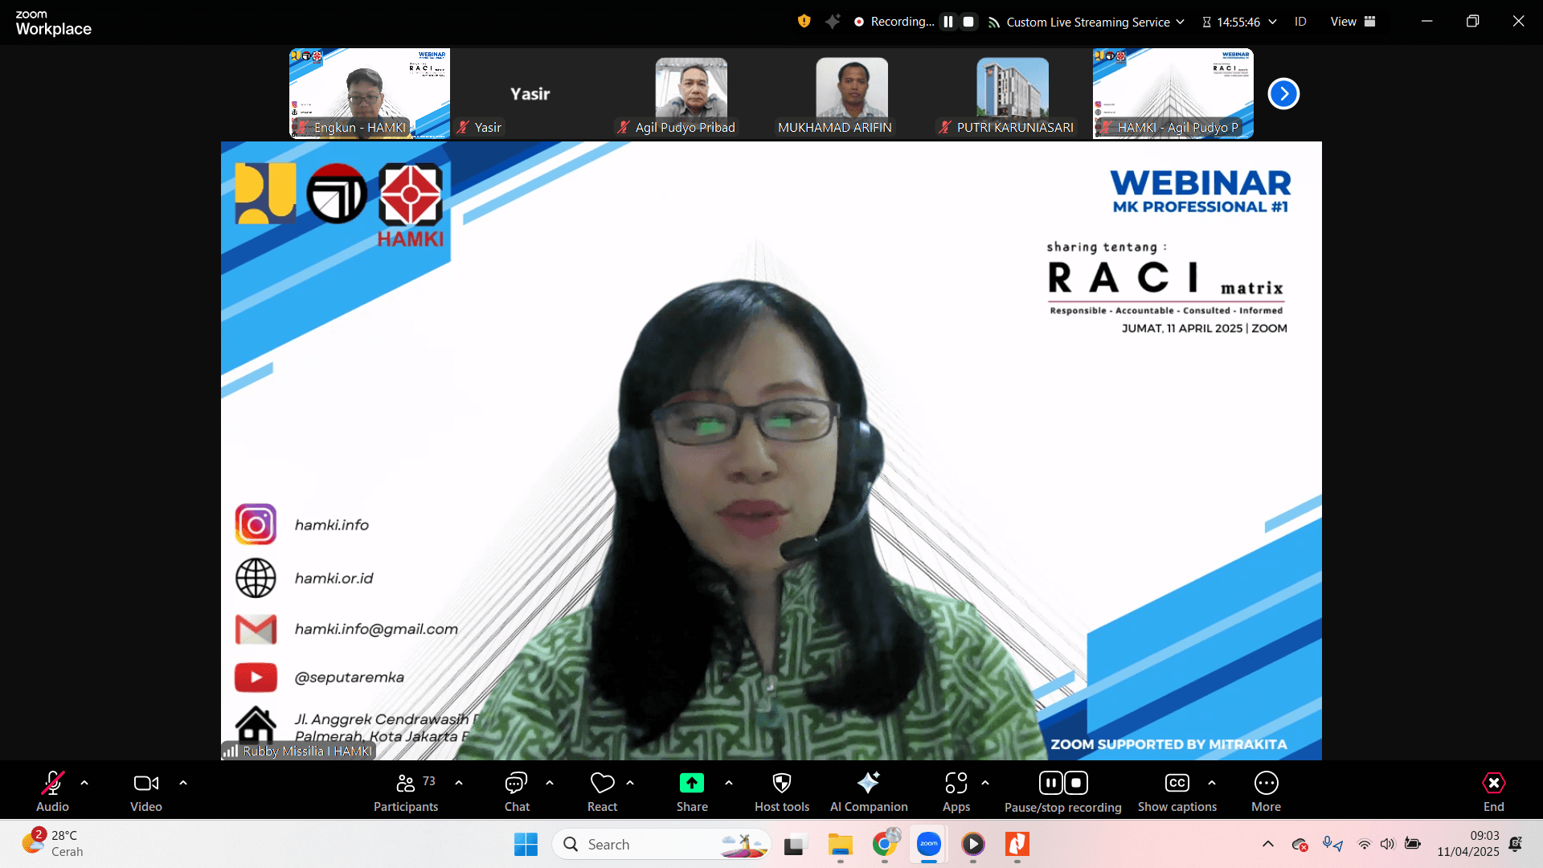1543x868 pixels.
Task: Select Engkun - HAMKI video thumbnail
Action: (x=370, y=93)
